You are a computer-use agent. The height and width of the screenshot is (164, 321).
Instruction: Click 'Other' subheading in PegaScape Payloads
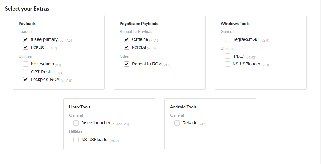tap(125, 56)
